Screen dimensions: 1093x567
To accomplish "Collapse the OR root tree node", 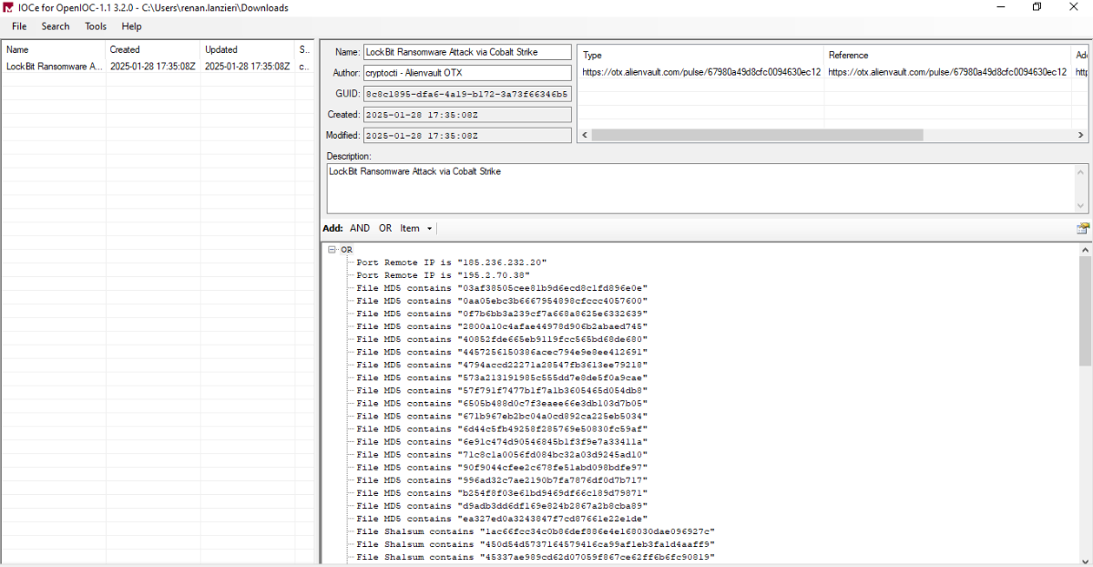I will tap(332, 249).
